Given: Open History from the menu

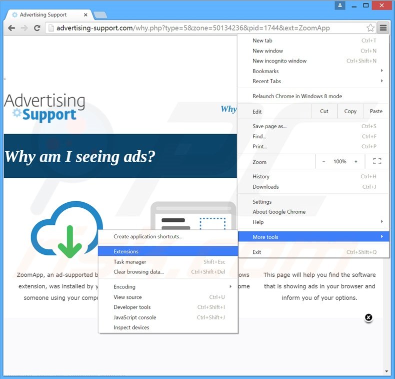Looking at the screenshot, I should pyautogui.click(x=313, y=177).
